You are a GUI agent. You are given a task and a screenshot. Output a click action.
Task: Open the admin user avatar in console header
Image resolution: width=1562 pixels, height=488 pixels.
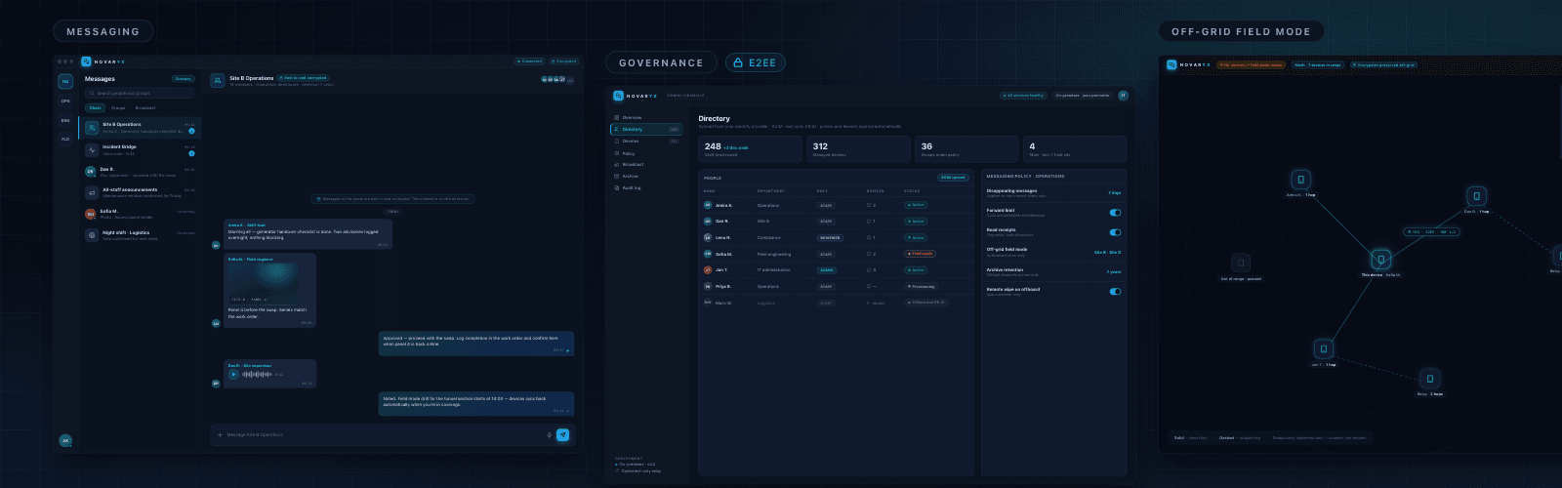1124,96
